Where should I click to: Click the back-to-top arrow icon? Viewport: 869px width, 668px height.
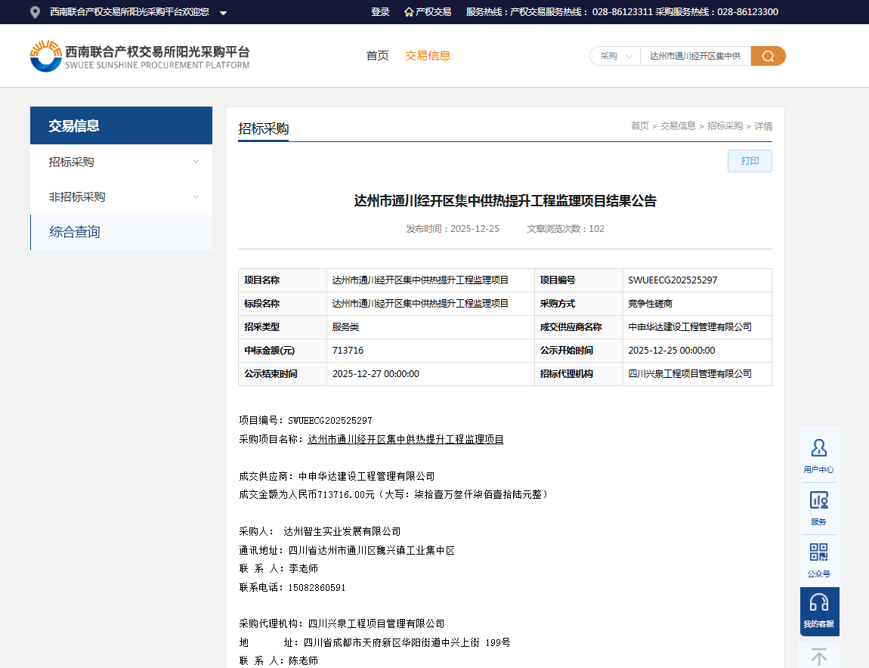click(x=818, y=656)
